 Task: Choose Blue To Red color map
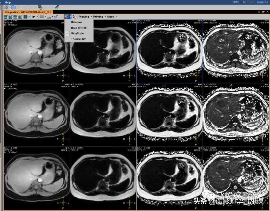[x=78, y=28]
